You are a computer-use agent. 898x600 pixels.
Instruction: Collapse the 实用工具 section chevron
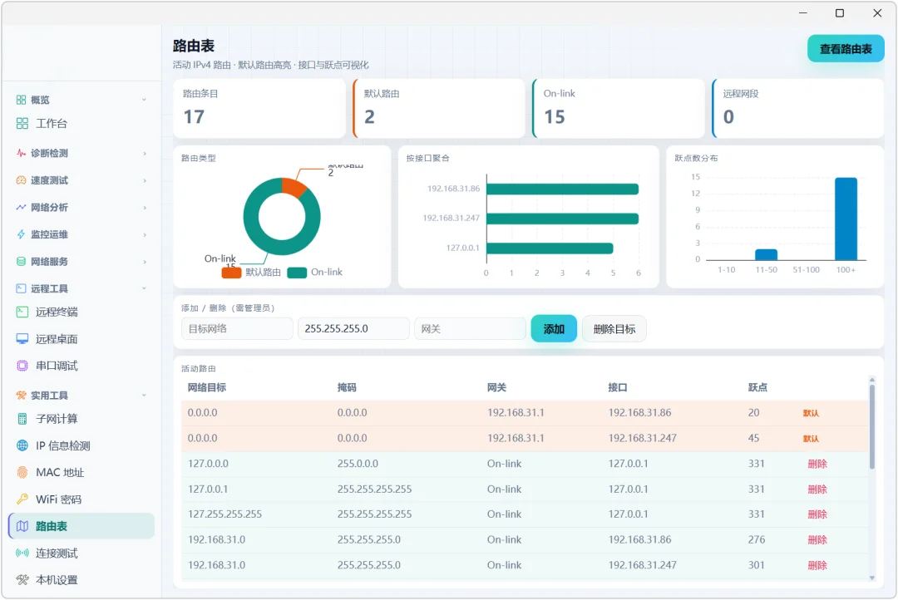(x=145, y=396)
